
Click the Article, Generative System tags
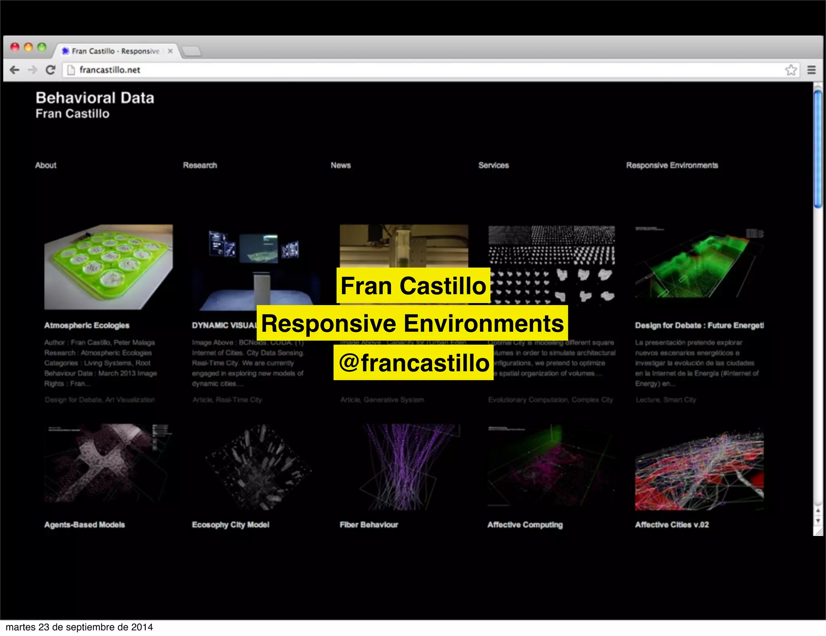coord(382,400)
